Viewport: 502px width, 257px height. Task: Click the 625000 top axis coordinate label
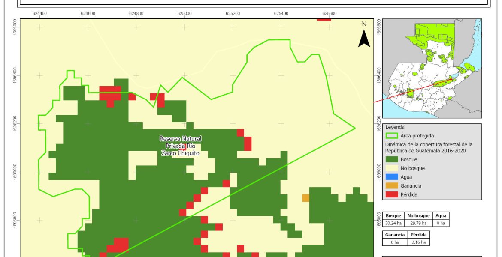(x=184, y=14)
